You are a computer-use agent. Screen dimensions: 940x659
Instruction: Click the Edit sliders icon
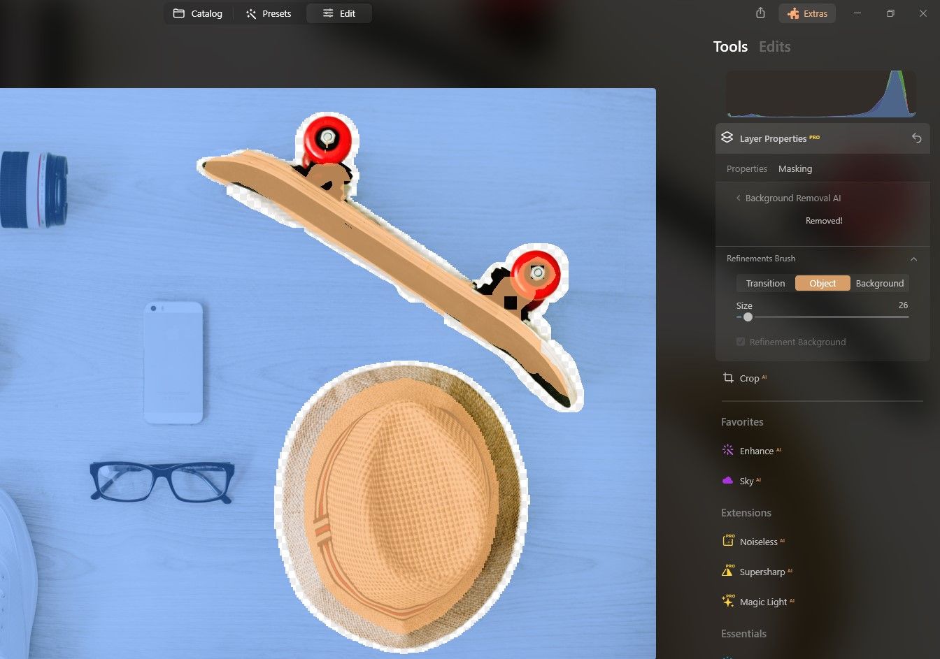(x=328, y=13)
